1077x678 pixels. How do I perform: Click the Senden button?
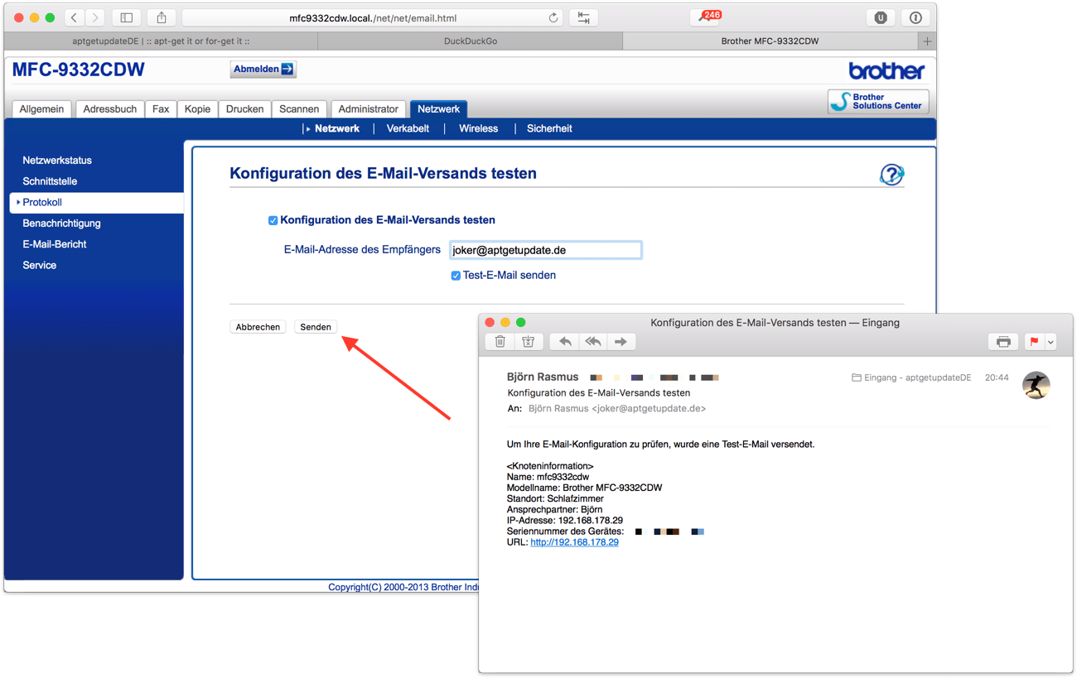coord(316,327)
